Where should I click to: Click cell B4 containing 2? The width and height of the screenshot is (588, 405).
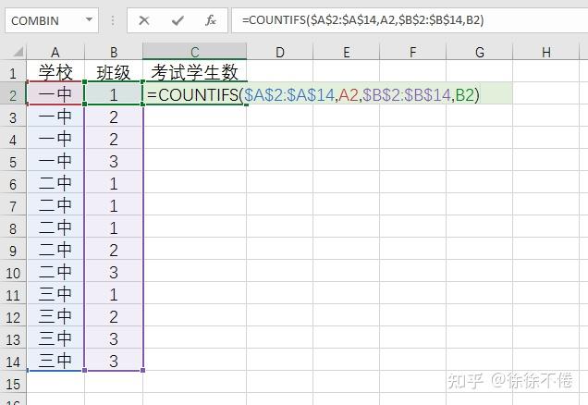pyautogui.click(x=114, y=139)
